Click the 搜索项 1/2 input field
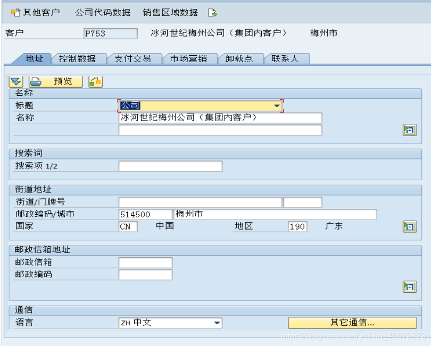 tap(170, 166)
